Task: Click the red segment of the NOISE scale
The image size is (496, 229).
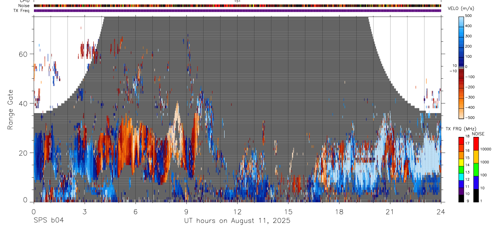Action: [x=476, y=143]
